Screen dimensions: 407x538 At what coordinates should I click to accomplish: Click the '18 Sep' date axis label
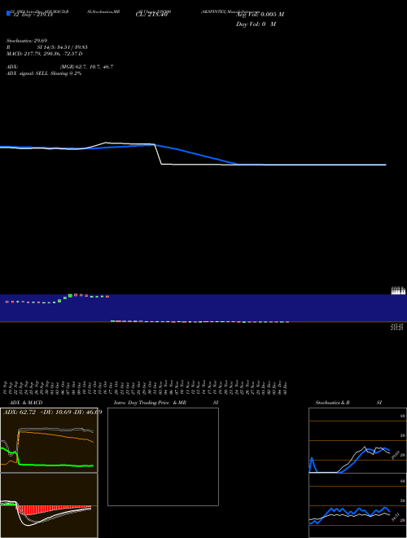(x=6, y=387)
